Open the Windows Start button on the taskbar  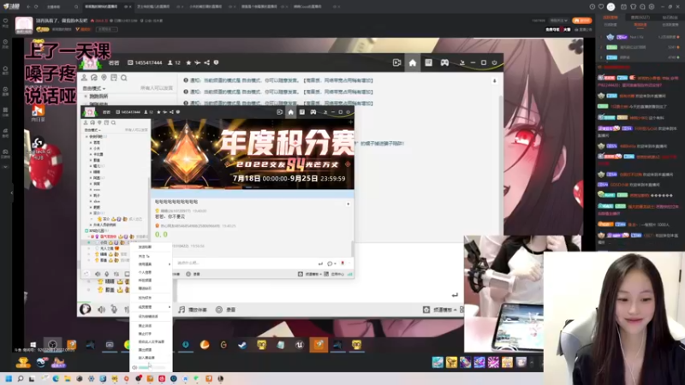point(9,378)
